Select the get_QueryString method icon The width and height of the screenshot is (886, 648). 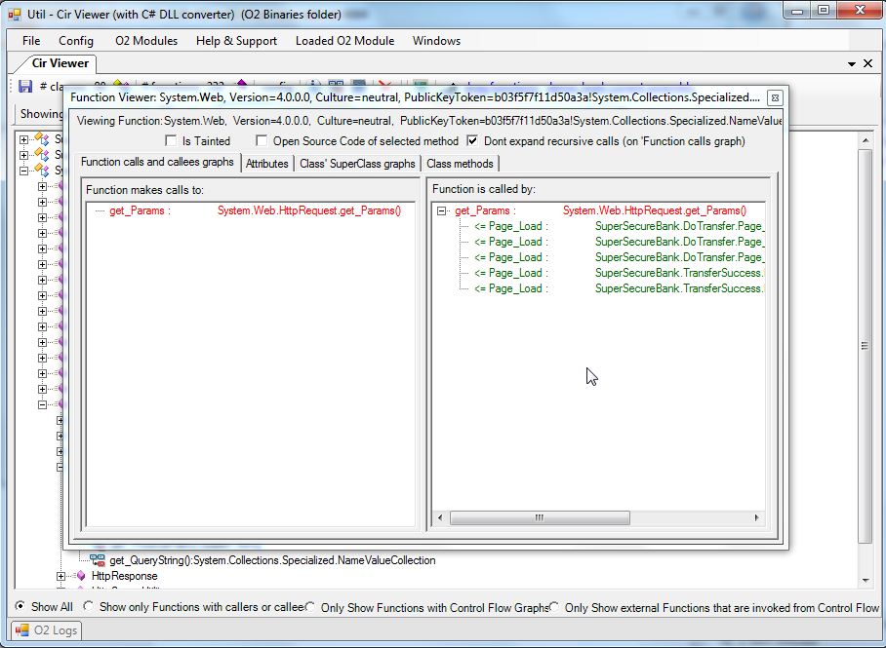[x=99, y=560]
